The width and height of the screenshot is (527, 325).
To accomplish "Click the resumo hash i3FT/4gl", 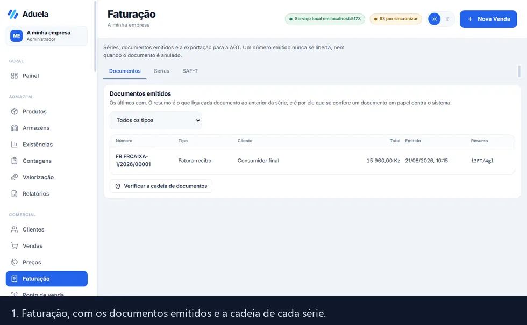I will [x=482, y=161].
